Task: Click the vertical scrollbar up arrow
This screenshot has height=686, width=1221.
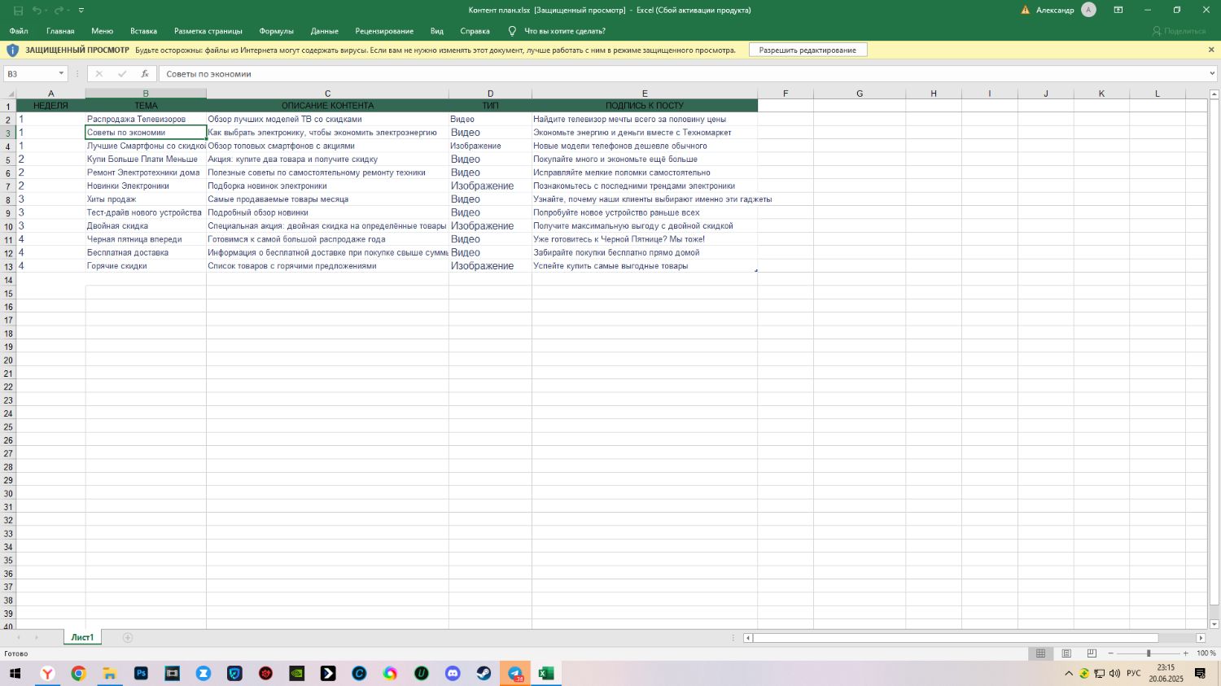Action: [x=1214, y=94]
